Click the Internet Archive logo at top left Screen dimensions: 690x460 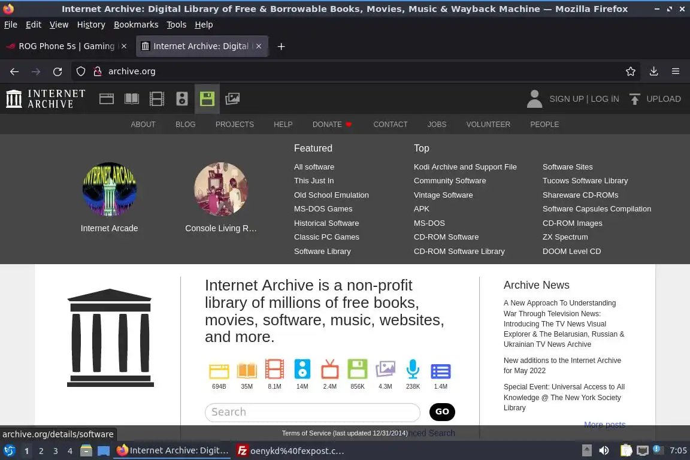point(46,99)
